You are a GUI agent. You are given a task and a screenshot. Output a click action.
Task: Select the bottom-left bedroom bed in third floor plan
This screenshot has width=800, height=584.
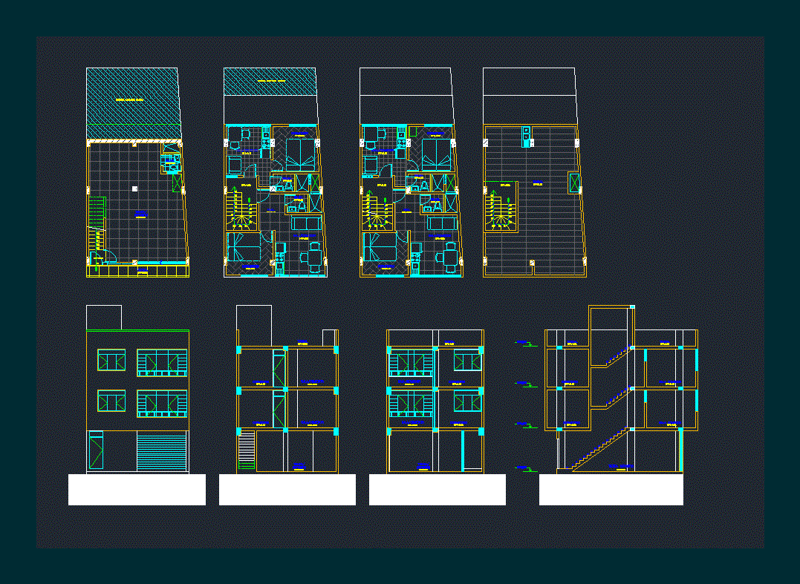(x=380, y=248)
